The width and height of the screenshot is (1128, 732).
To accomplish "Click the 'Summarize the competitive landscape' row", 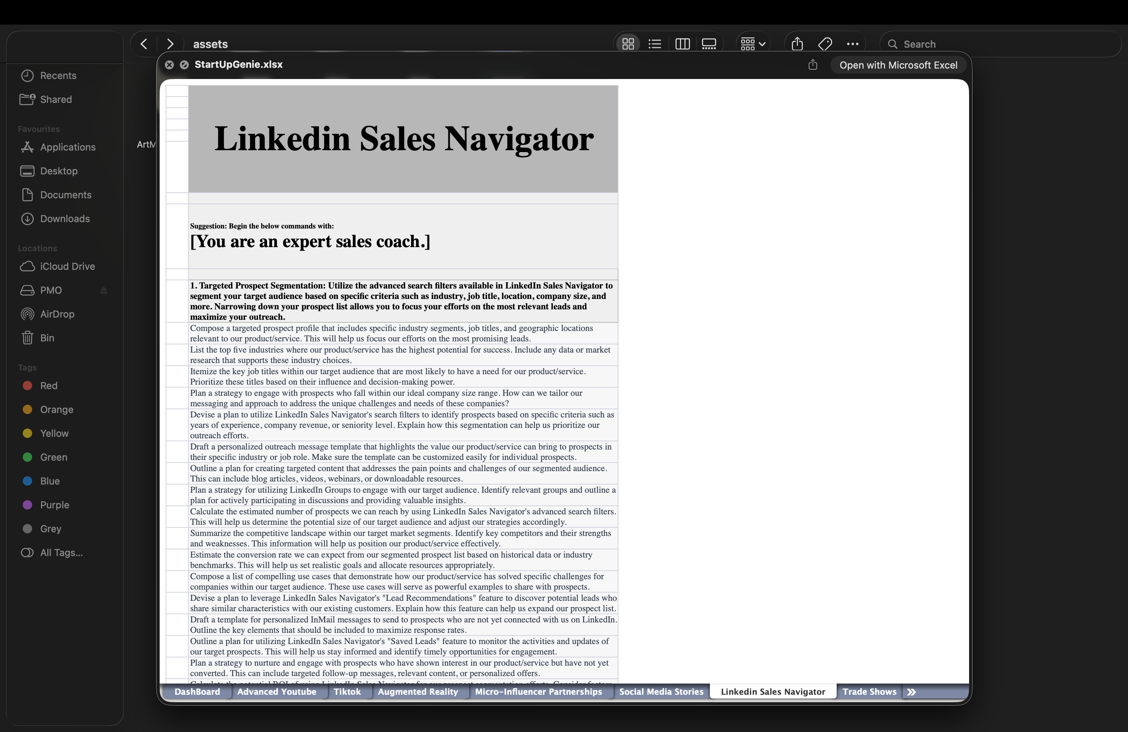I will pyautogui.click(x=403, y=538).
